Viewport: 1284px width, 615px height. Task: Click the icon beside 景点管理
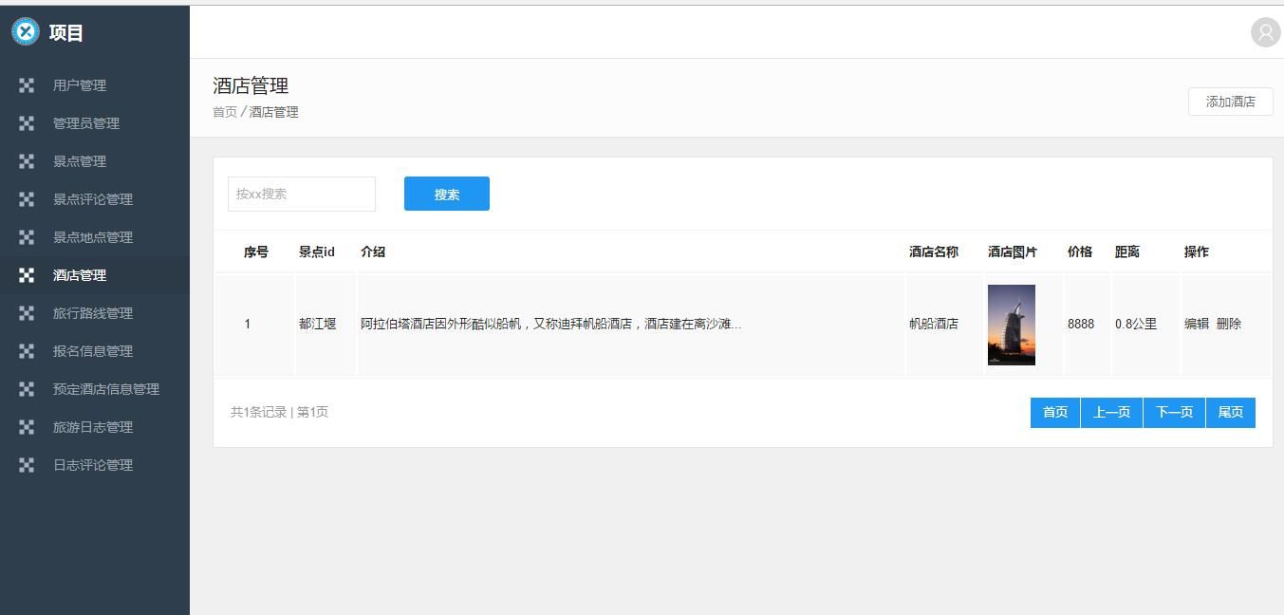pyautogui.click(x=27, y=161)
